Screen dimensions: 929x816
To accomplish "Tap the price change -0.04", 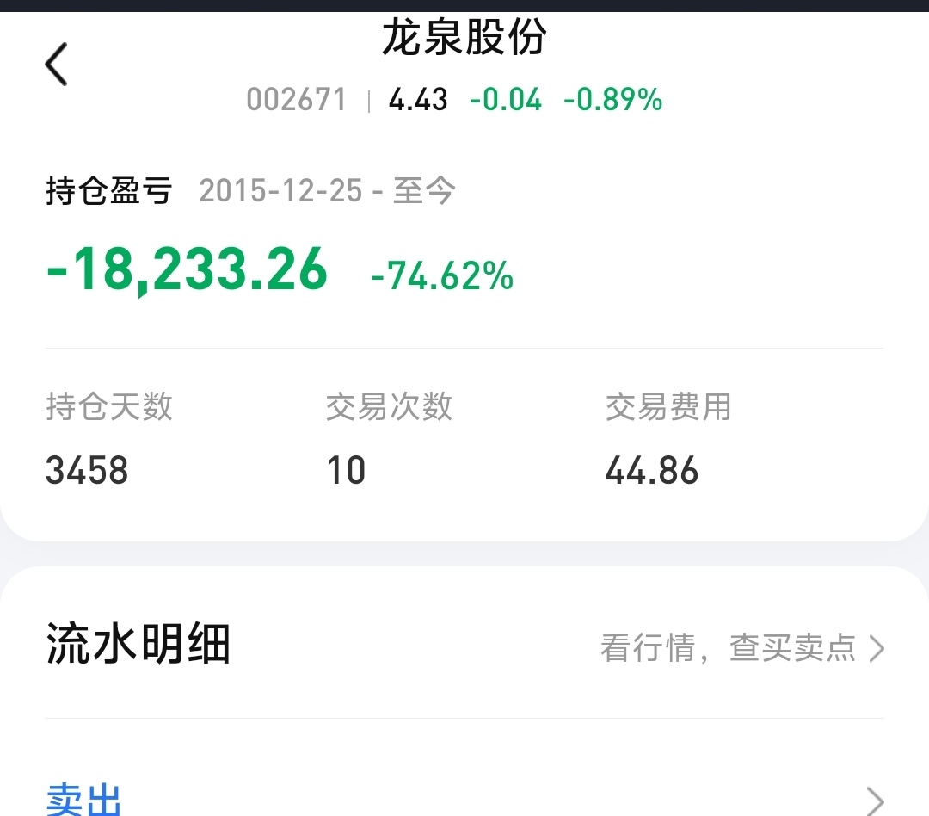I will coord(506,100).
